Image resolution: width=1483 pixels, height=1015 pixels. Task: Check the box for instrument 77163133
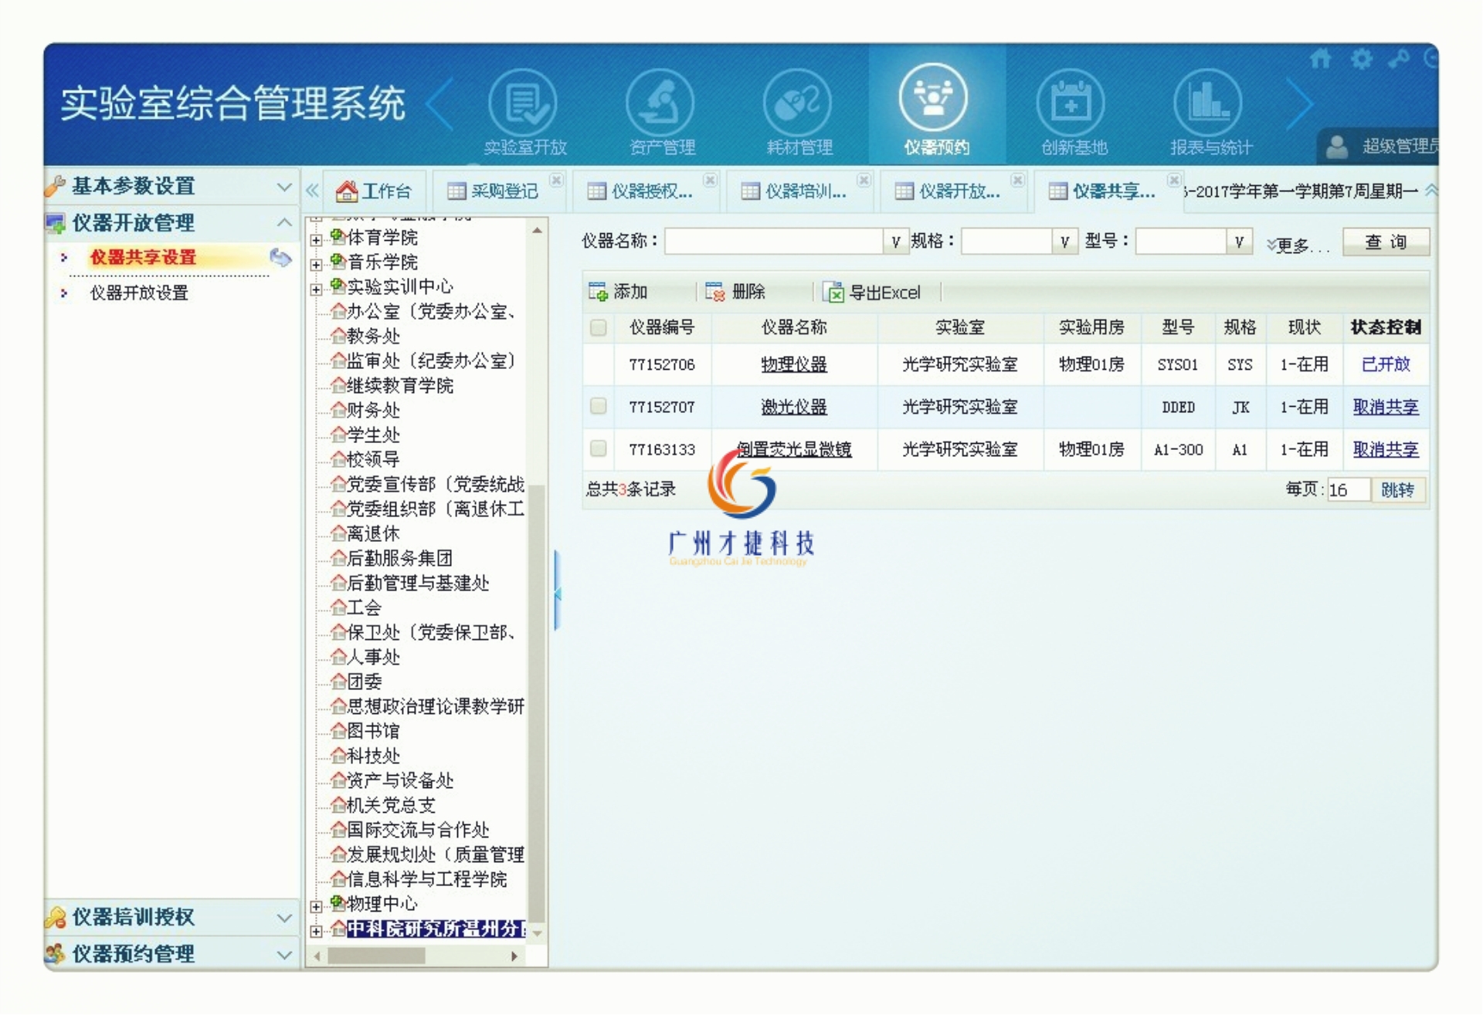[x=598, y=448]
